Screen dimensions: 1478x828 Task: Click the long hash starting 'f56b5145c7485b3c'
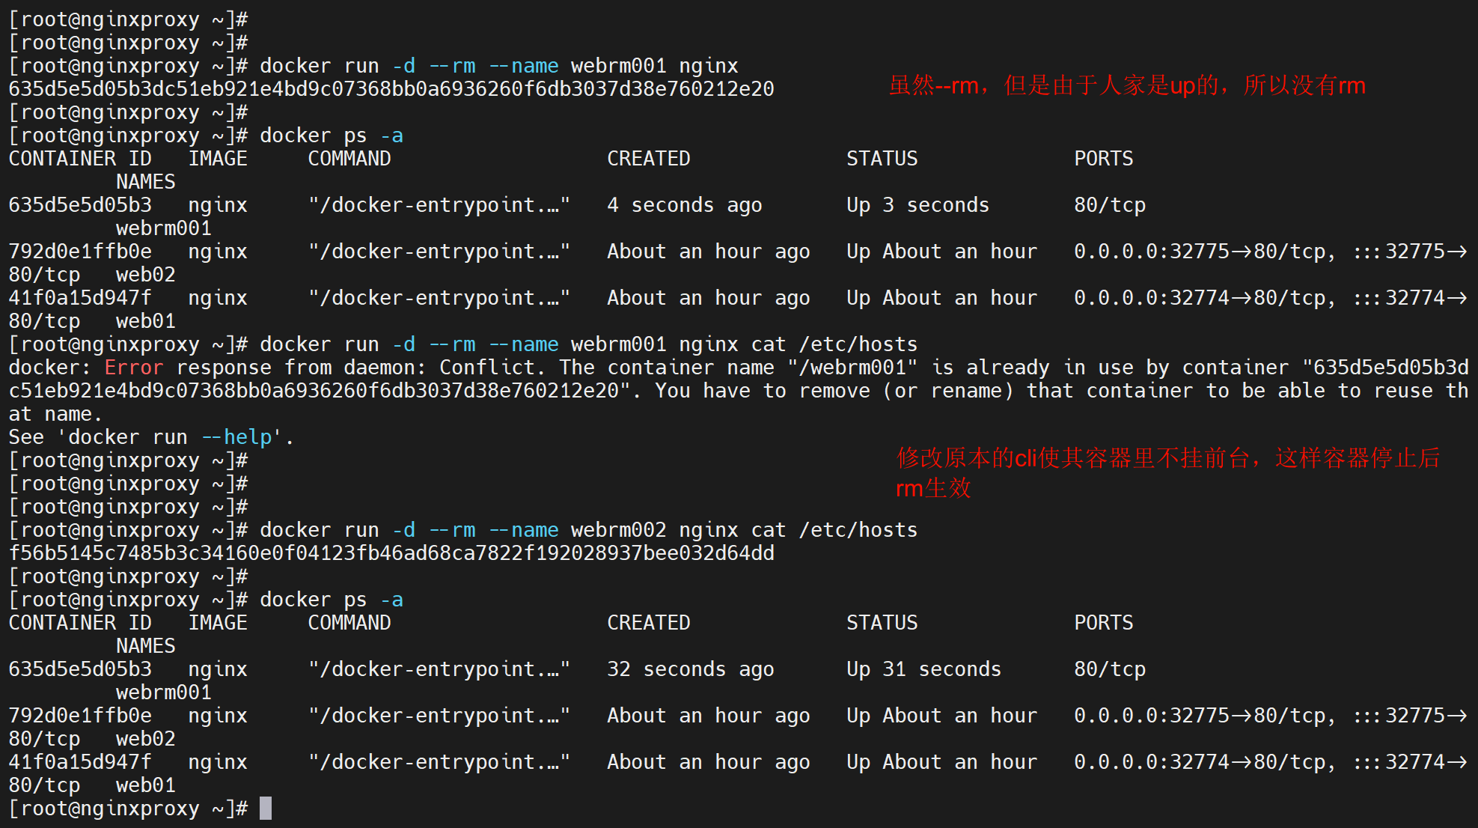(x=391, y=553)
